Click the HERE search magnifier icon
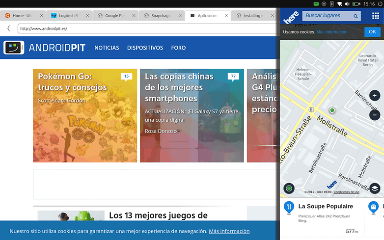Viewport: 384px width, 240px height. tap(356, 16)
